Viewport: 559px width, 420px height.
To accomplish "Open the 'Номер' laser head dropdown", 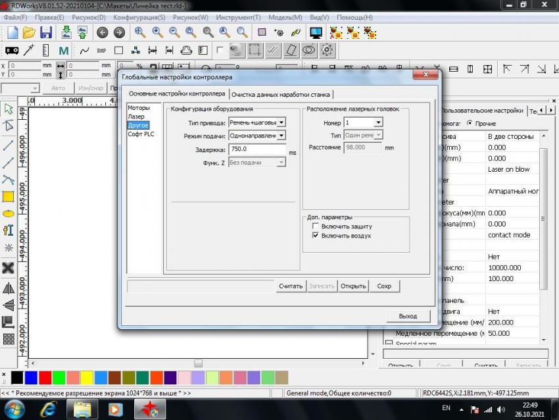I will click(378, 122).
